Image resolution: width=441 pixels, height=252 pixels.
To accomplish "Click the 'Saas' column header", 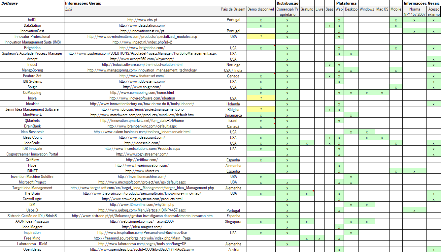I will point(329,12).
